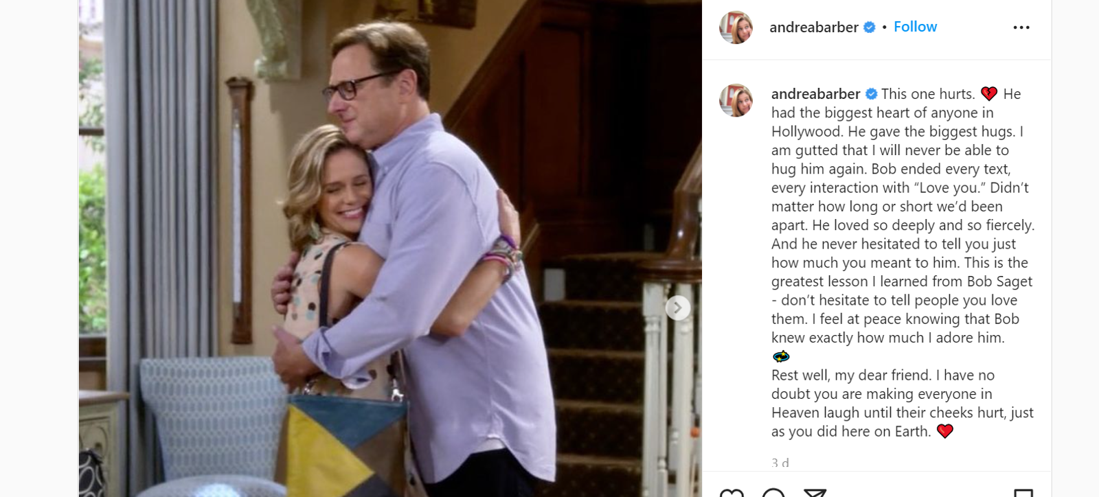The height and width of the screenshot is (497, 1099).
Task: Open the three-dot more options menu
Action: click(1021, 27)
